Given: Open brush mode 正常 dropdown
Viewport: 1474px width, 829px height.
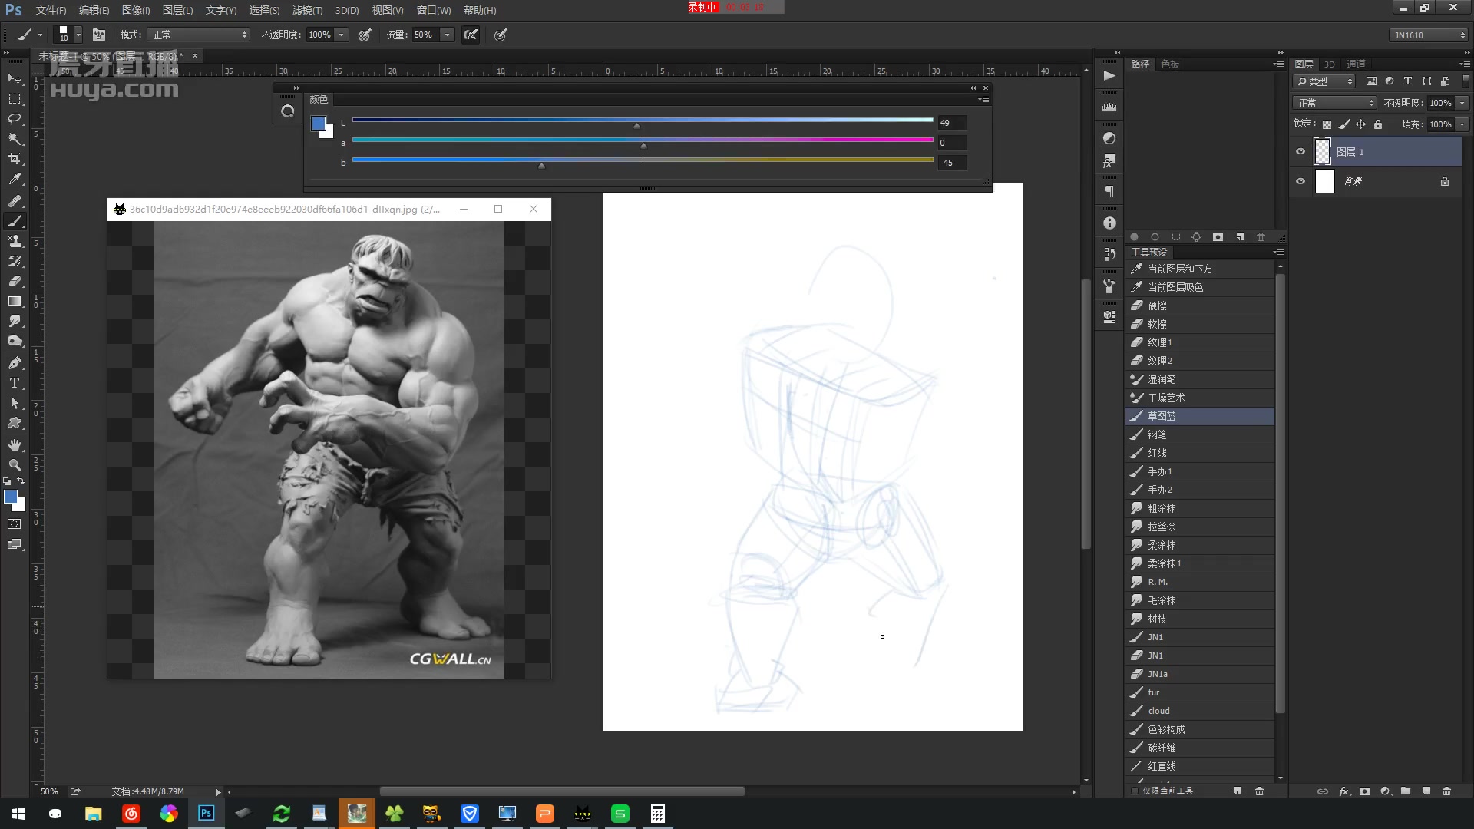Looking at the screenshot, I should coord(200,35).
